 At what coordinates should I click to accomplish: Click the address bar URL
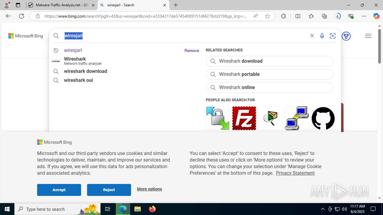pos(146,16)
